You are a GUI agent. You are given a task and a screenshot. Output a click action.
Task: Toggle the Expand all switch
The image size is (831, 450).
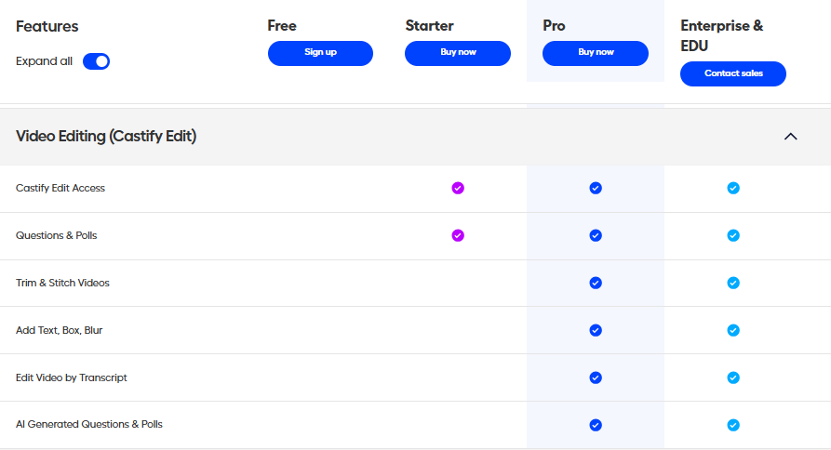[96, 61]
